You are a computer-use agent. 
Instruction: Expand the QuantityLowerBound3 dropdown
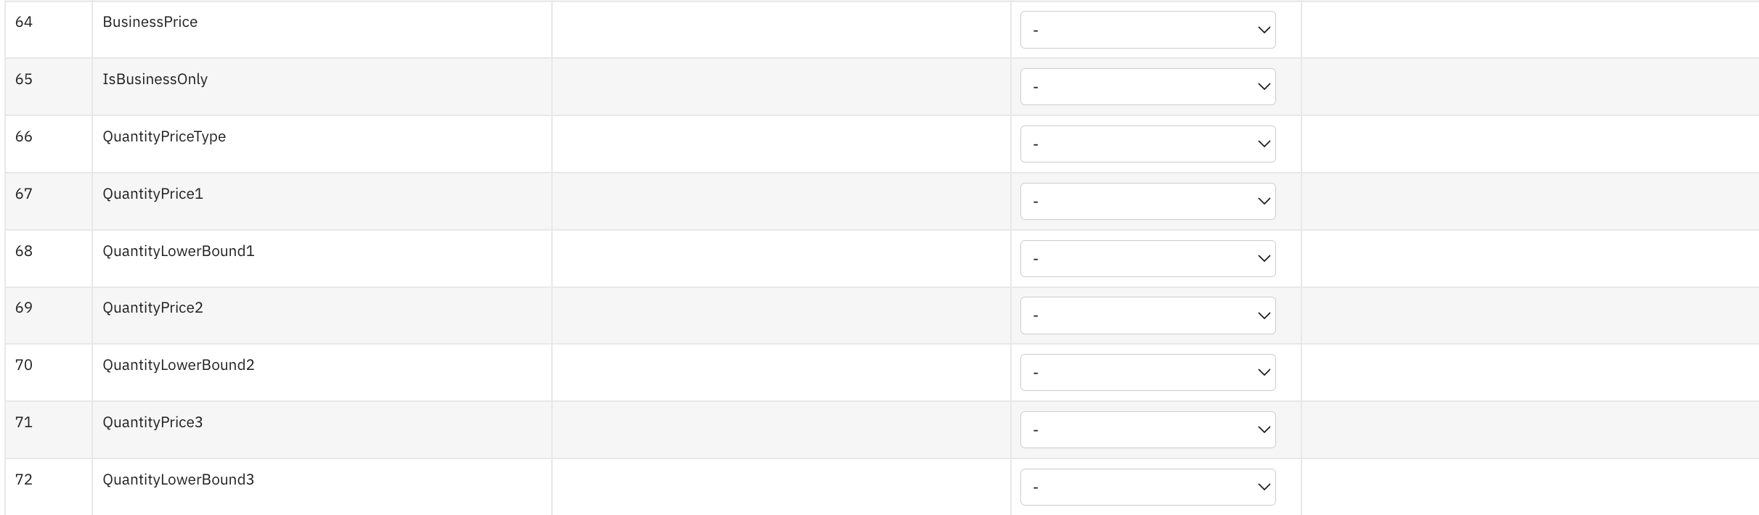(1147, 487)
